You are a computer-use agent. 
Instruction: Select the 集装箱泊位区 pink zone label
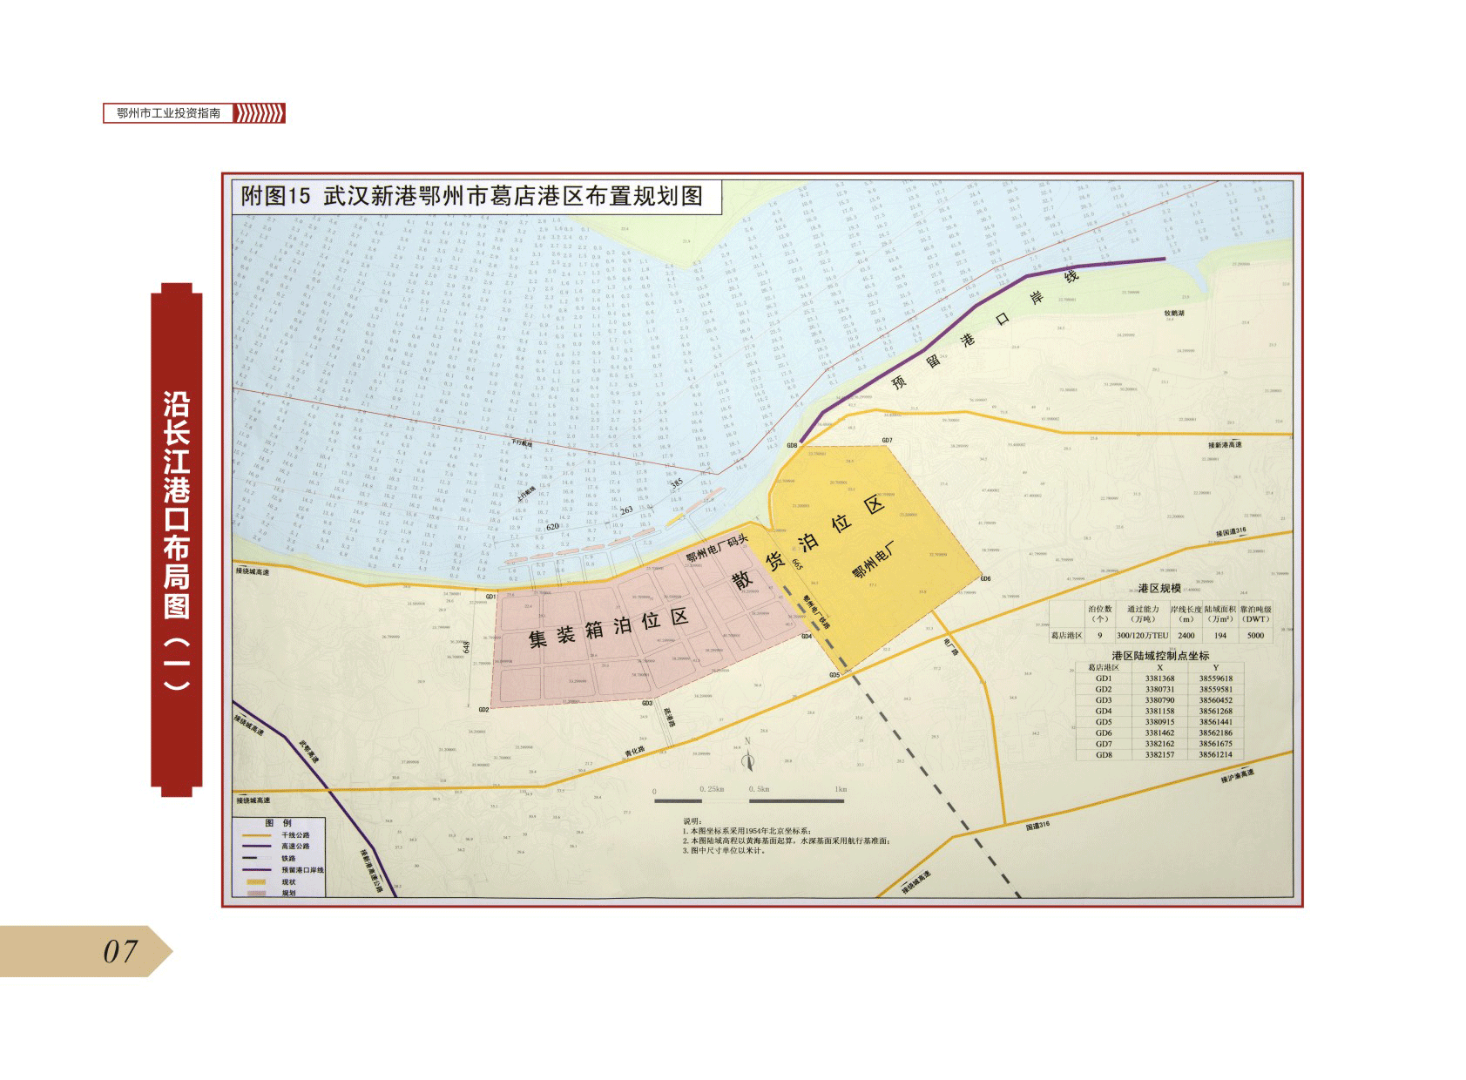click(608, 628)
